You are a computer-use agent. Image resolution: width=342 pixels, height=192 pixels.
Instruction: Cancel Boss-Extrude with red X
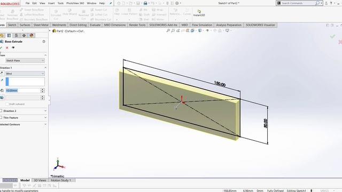(7, 47)
